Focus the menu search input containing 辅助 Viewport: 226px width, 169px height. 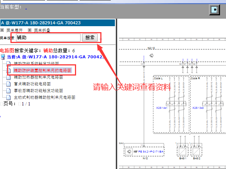(x=48, y=38)
